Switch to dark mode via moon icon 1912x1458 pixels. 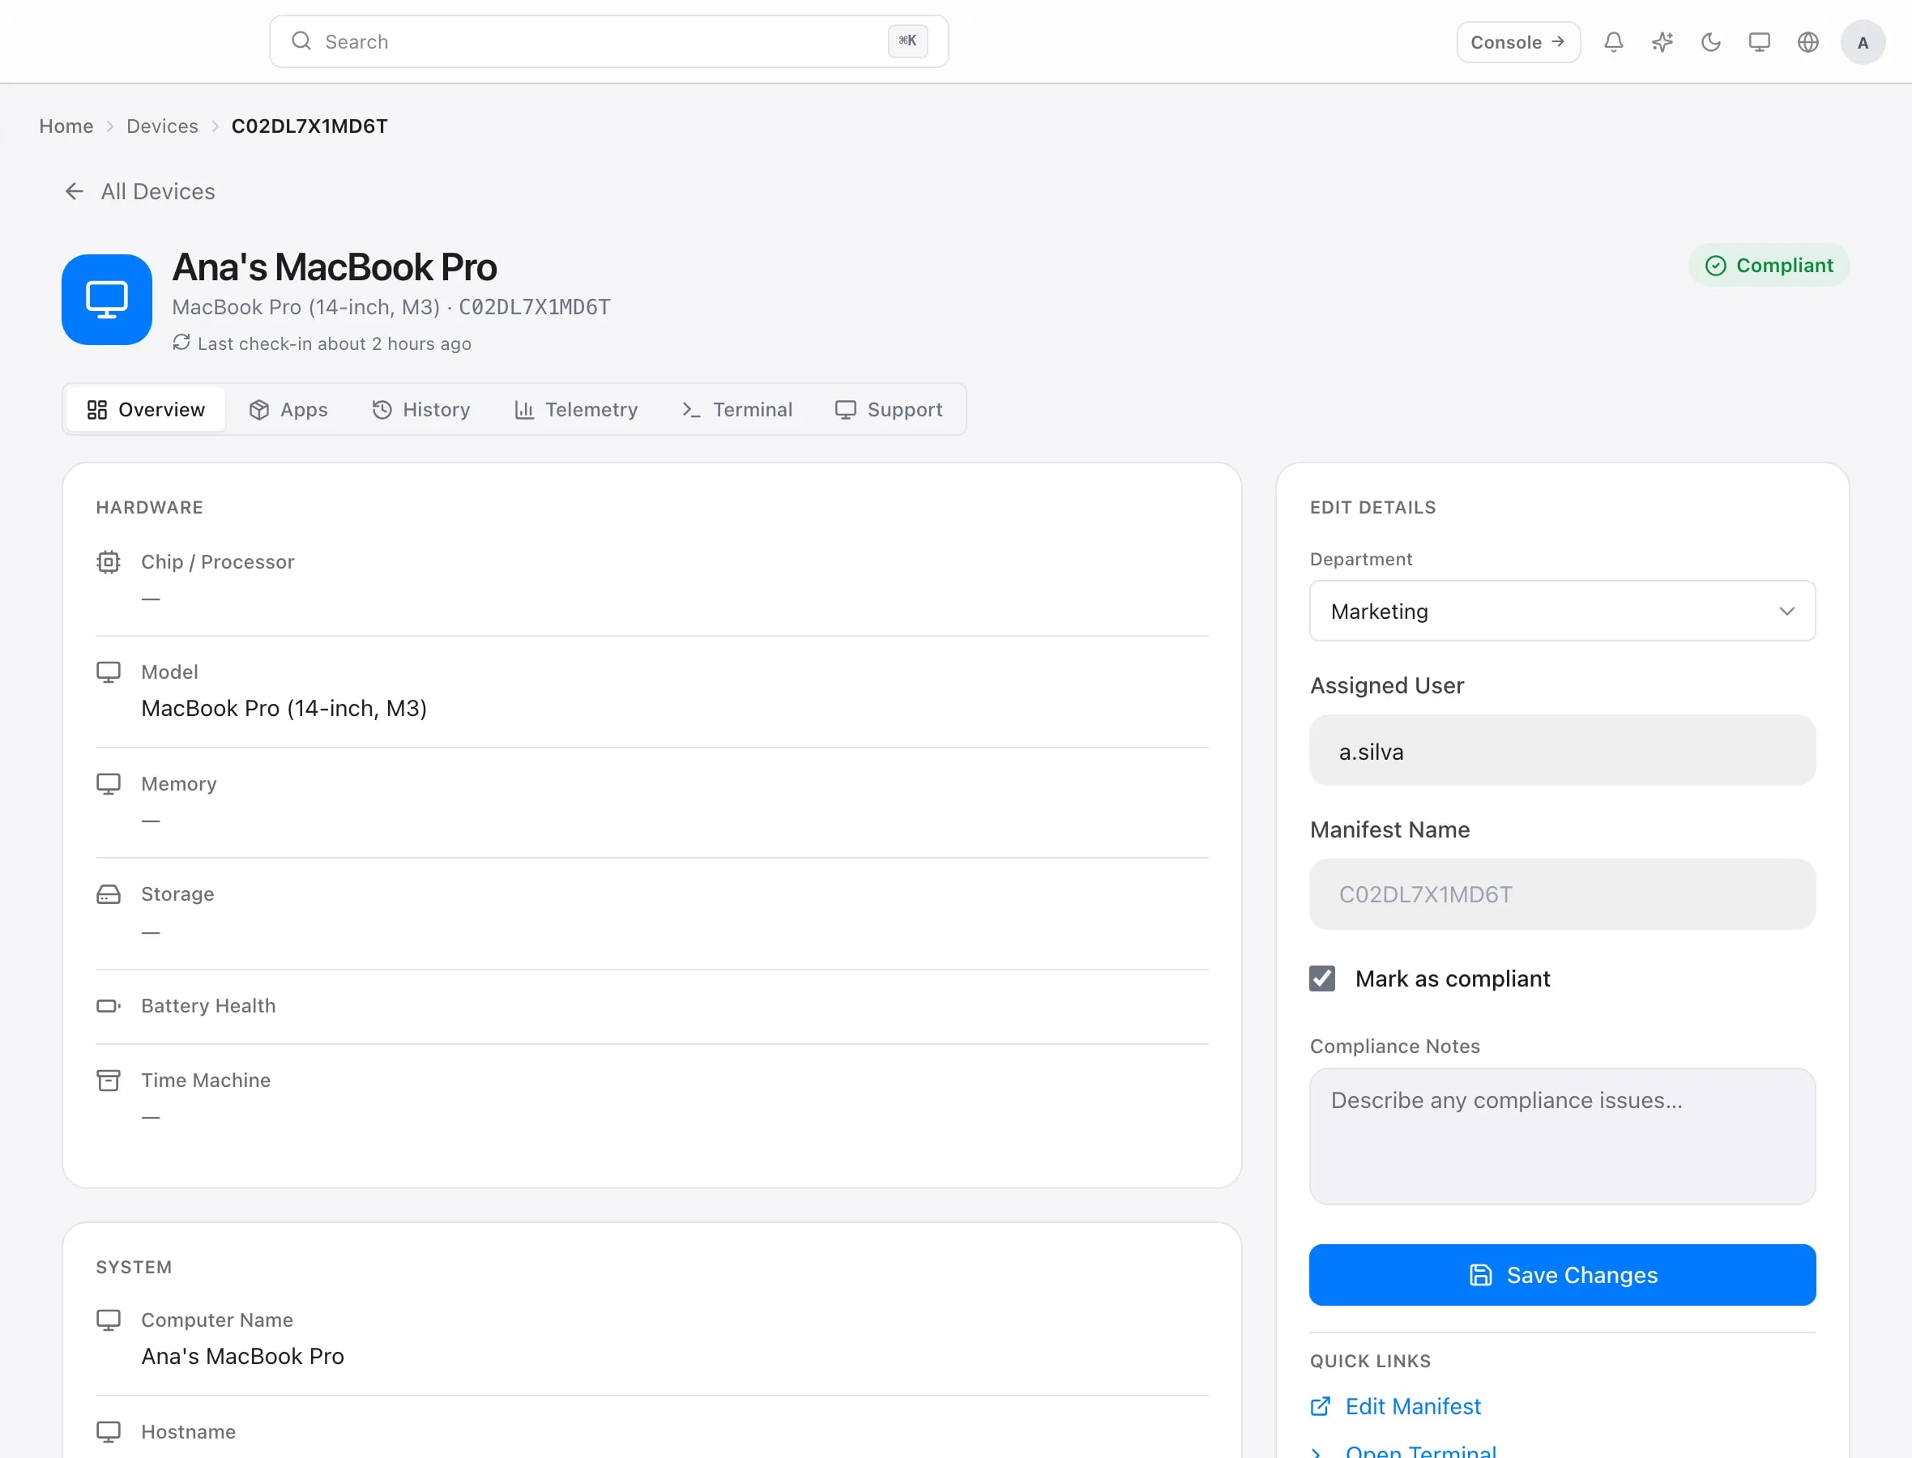click(1710, 41)
